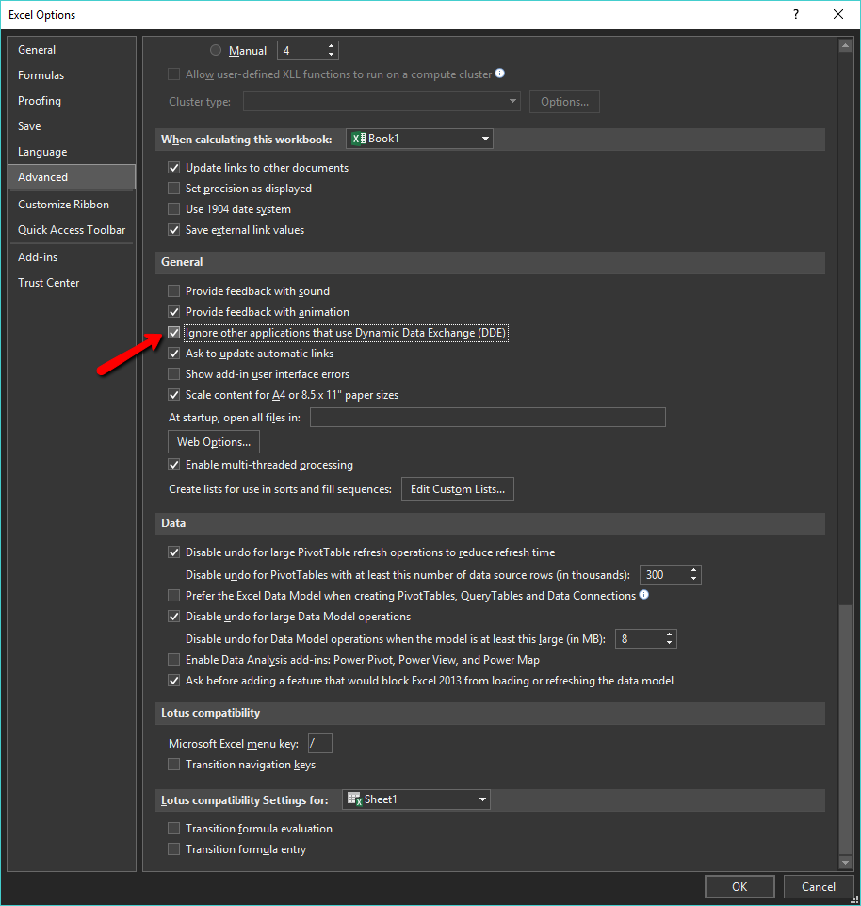Click info icon next to Excel Data Model
This screenshot has width=861, height=906.
point(644,595)
